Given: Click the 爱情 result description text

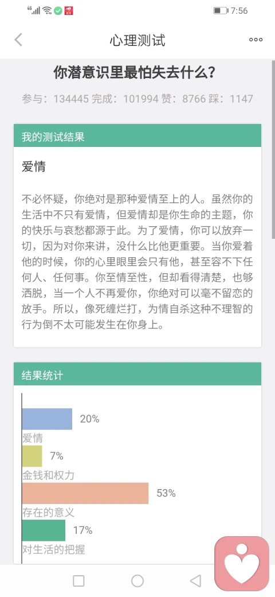Looking at the screenshot, I should click(137, 262).
